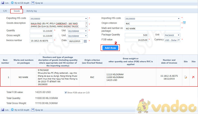Switch to the C/O tab
The width and height of the screenshot is (198, 114).
(x=5, y=11)
